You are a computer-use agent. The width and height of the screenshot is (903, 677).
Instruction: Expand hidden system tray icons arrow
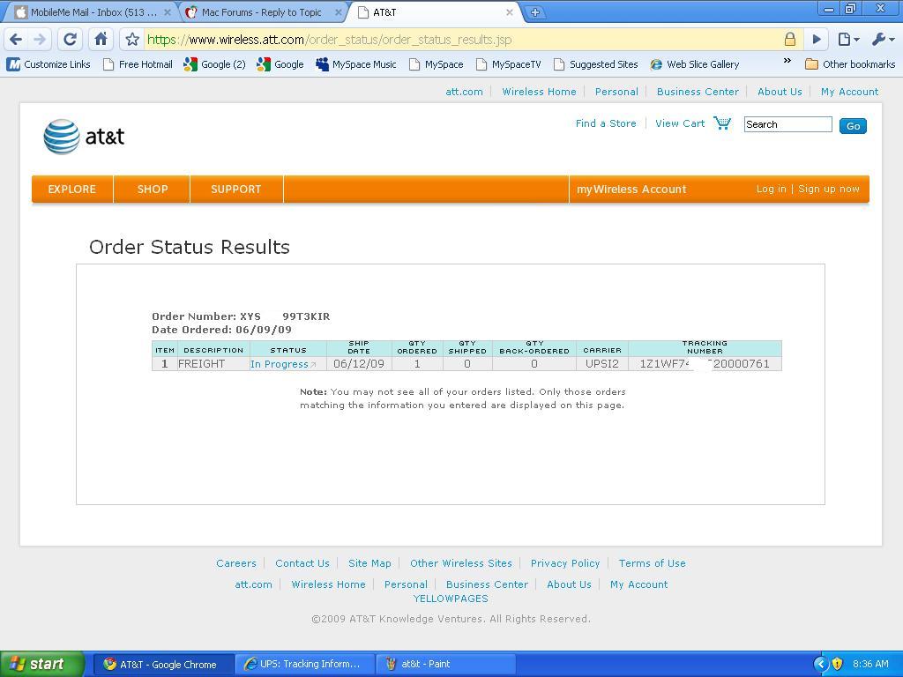pyautogui.click(x=821, y=664)
